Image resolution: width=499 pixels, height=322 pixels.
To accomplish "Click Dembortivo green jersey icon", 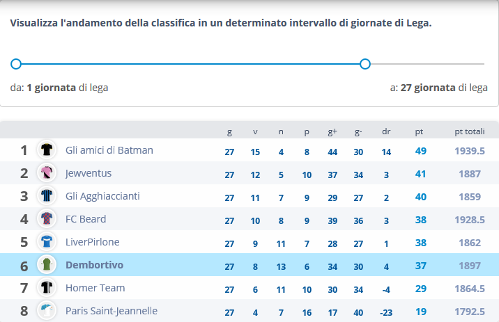I will coord(47,264).
